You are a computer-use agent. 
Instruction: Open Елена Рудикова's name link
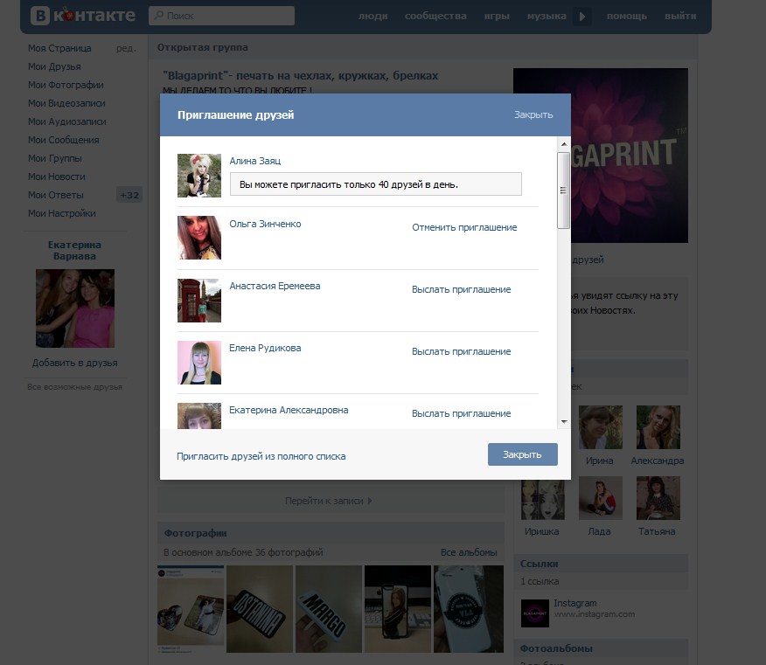[x=265, y=348]
